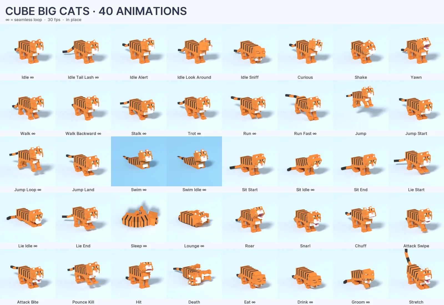Image resolution: width=444 pixels, height=305 pixels.
Task: Select the Swim Idle thumbnail
Action: pos(194,161)
